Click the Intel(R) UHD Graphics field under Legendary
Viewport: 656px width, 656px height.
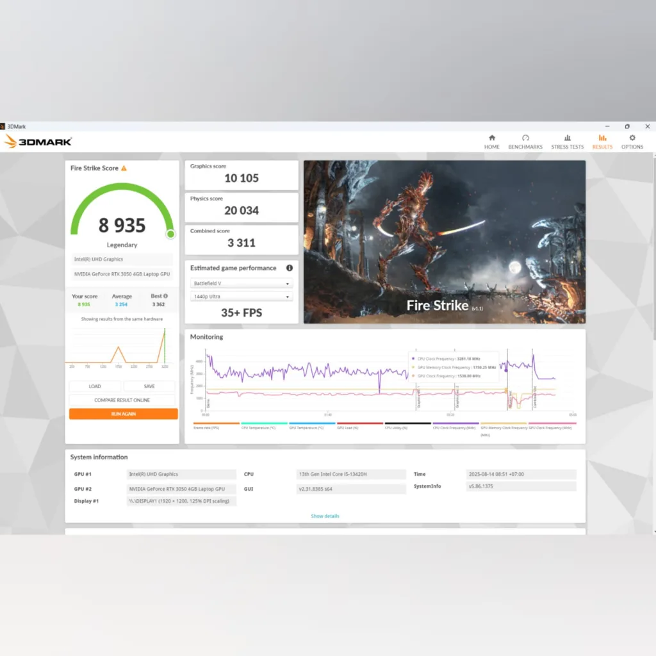click(x=122, y=259)
